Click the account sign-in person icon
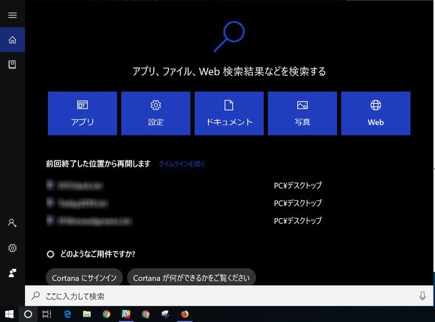435x322 pixels. click(x=13, y=223)
